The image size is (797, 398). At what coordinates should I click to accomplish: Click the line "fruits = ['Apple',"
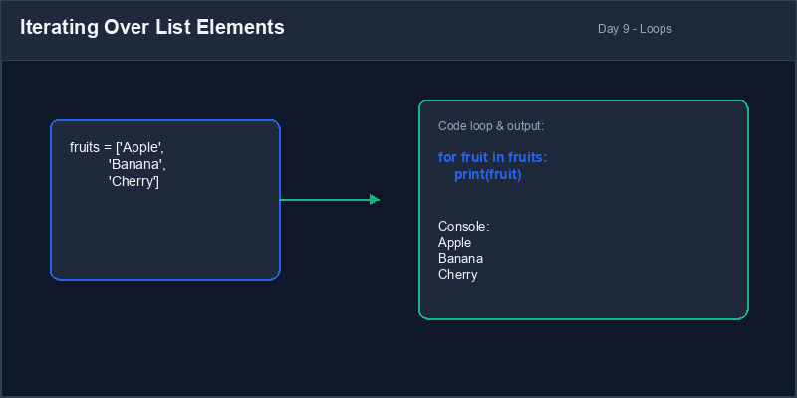click(x=117, y=147)
